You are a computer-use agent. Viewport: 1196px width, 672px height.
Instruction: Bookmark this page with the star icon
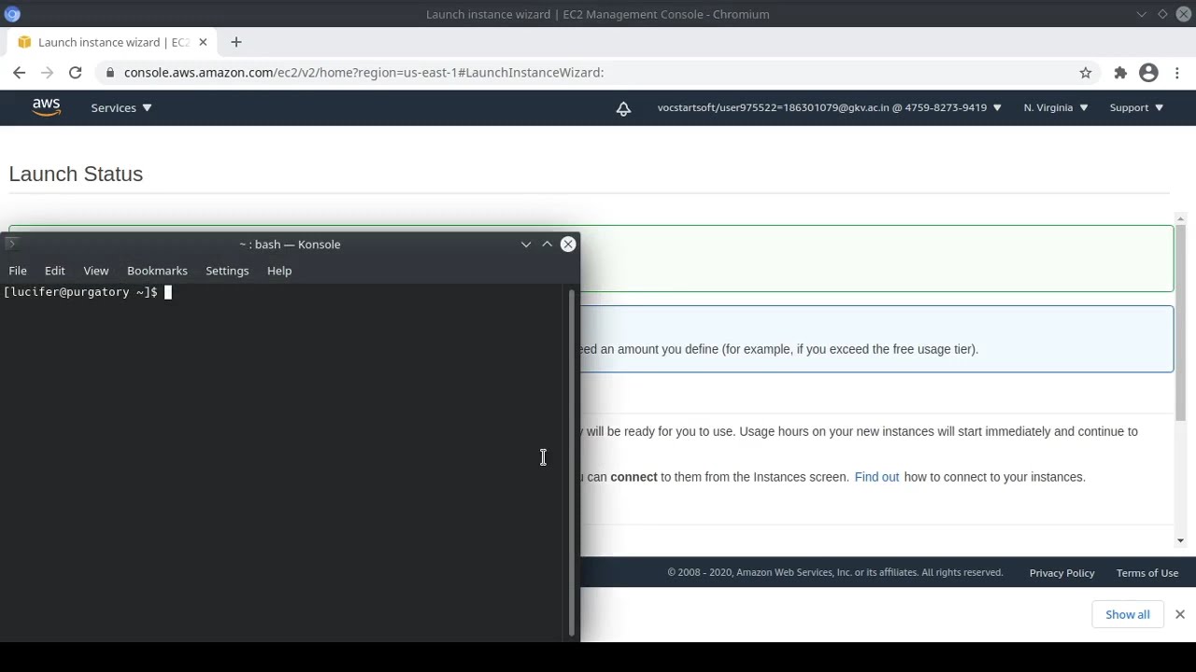click(x=1085, y=73)
